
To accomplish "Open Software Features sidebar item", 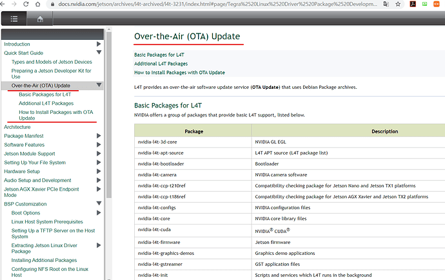I will tap(24, 145).
